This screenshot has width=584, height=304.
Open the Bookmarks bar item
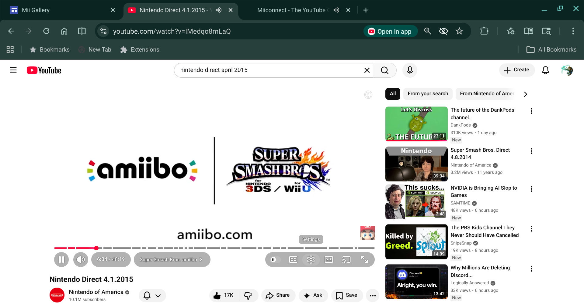tap(50, 50)
